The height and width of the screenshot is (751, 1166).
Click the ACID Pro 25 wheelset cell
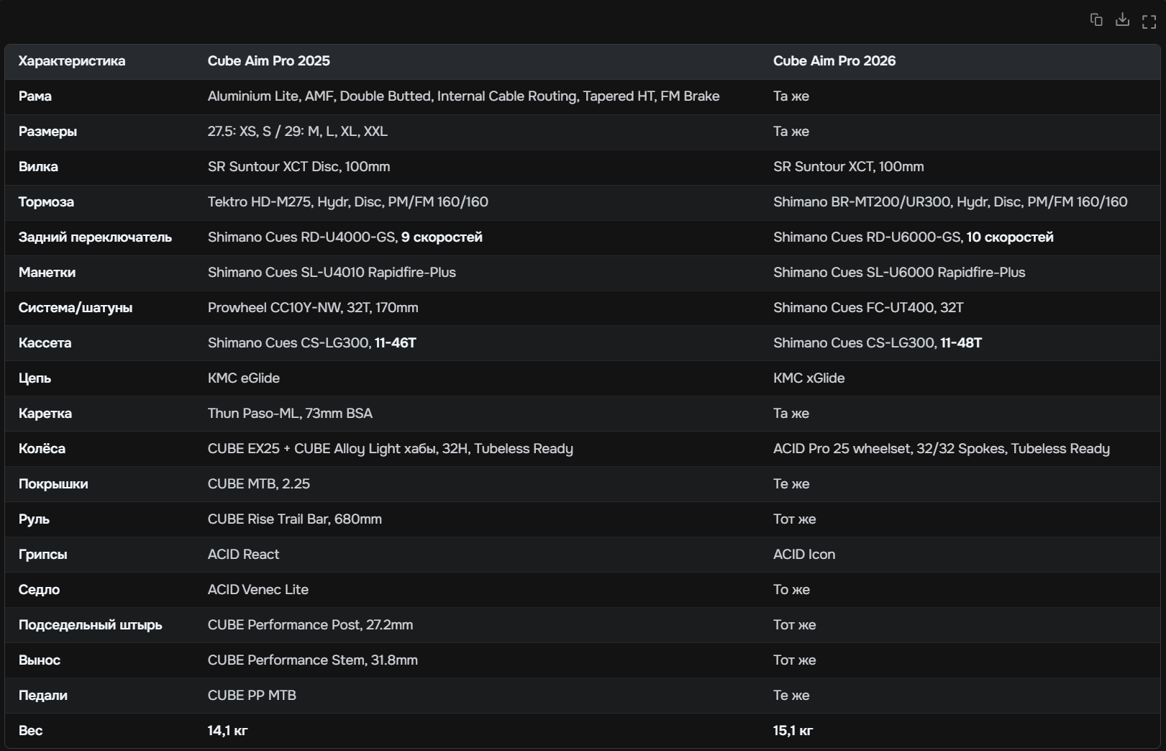pos(941,449)
